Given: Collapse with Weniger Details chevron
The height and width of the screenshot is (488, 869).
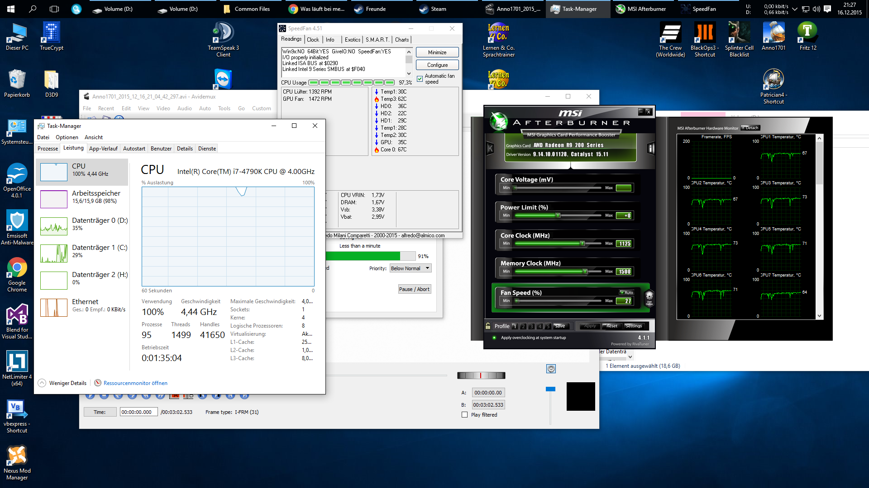Looking at the screenshot, I should click(x=42, y=383).
